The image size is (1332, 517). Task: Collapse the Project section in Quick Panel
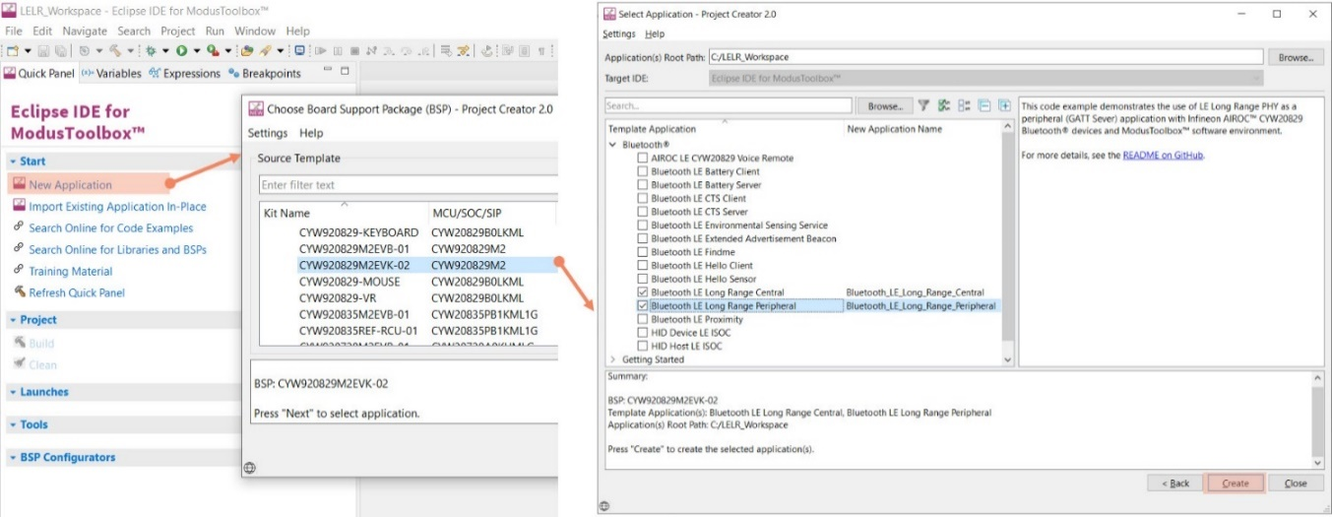pos(13,320)
